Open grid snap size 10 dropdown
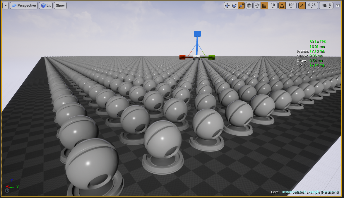This screenshot has width=344, height=198. 273,6
